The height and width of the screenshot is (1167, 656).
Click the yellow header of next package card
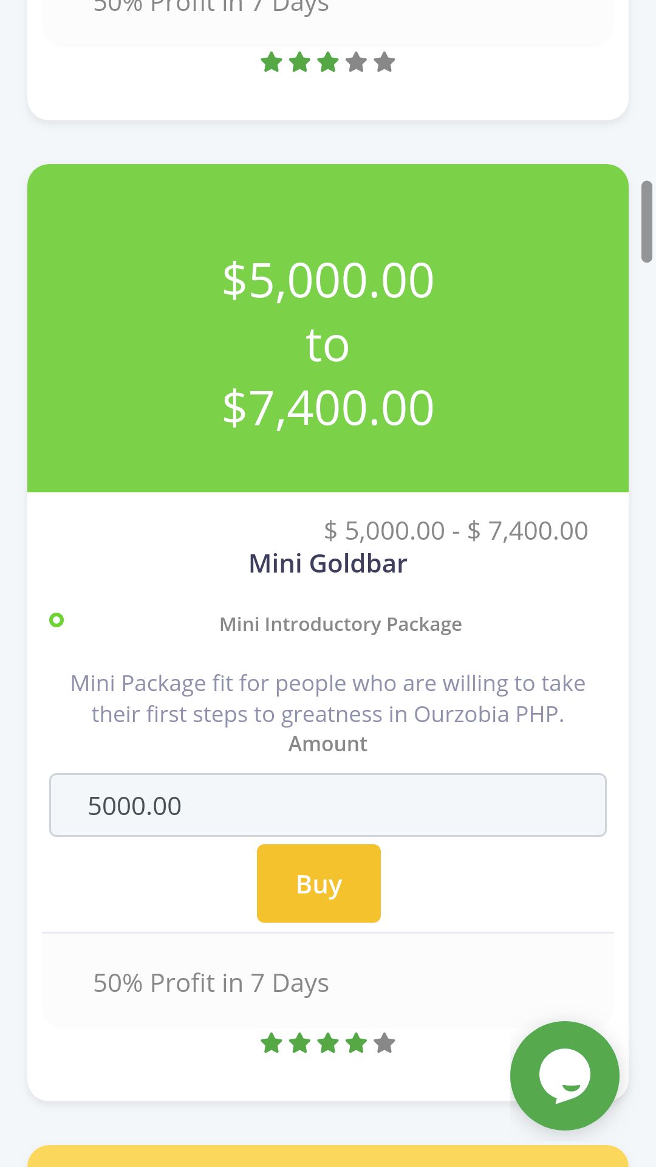click(x=328, y=1156)
